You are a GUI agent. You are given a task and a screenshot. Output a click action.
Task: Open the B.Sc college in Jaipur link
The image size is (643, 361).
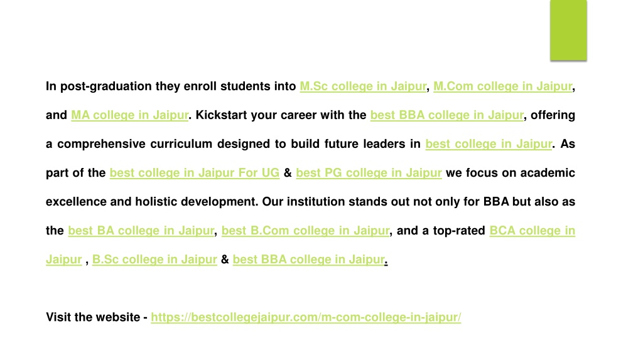click(x=154, y=259)
